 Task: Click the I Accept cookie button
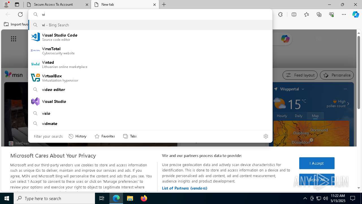tap(317, 163)
